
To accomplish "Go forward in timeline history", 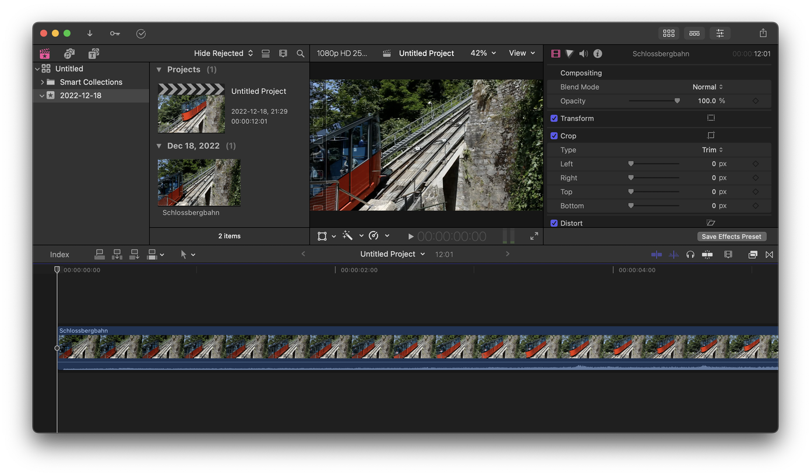I will pyautogui.click(x=507, y=254).
